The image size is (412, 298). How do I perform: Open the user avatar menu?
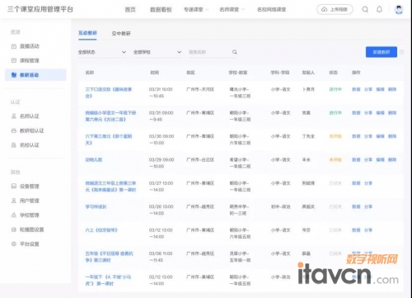(x=399, y=9)
